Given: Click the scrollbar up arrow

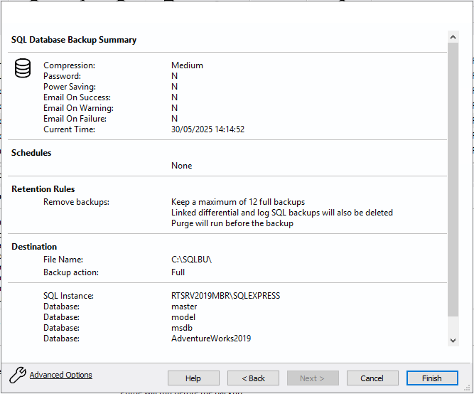Looking at the screenshot, I should pos(453,36).
